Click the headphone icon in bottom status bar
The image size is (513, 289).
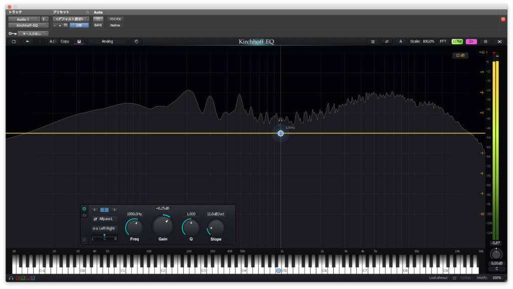tap(11, 278)
